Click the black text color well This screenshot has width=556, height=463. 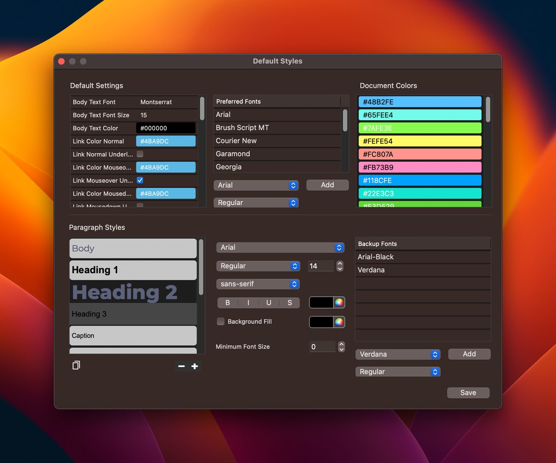point(322,302)
